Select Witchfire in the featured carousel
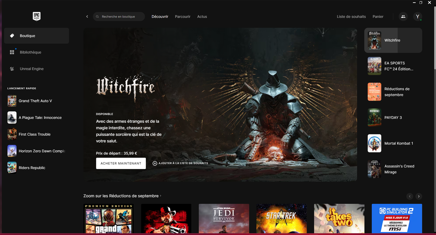This screenshot has height=235, width=436. point(393,40)
